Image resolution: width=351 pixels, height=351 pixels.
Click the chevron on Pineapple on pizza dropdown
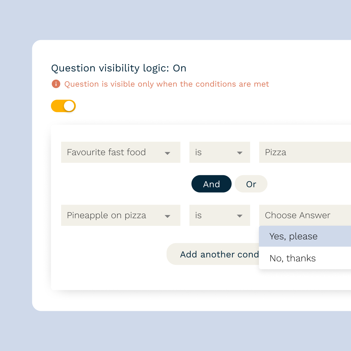tap(168, 216)
